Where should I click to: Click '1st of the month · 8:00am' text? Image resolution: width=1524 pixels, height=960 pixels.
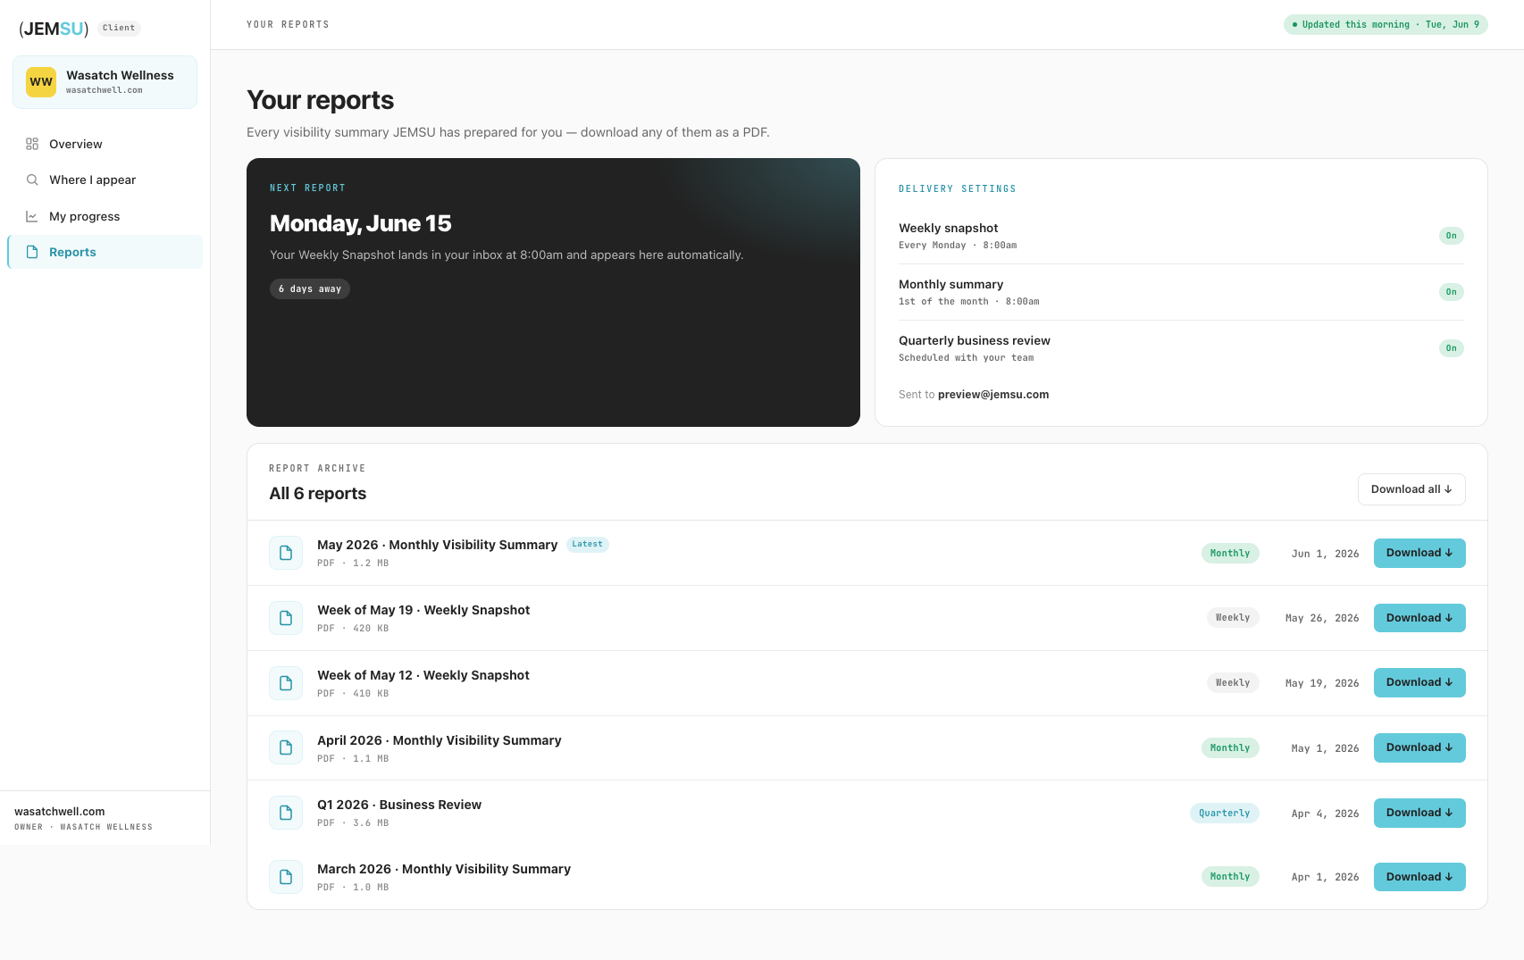969,302
